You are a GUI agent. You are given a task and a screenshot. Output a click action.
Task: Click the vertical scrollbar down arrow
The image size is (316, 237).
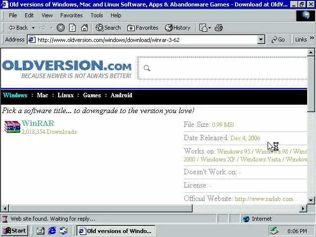[311, 200]
